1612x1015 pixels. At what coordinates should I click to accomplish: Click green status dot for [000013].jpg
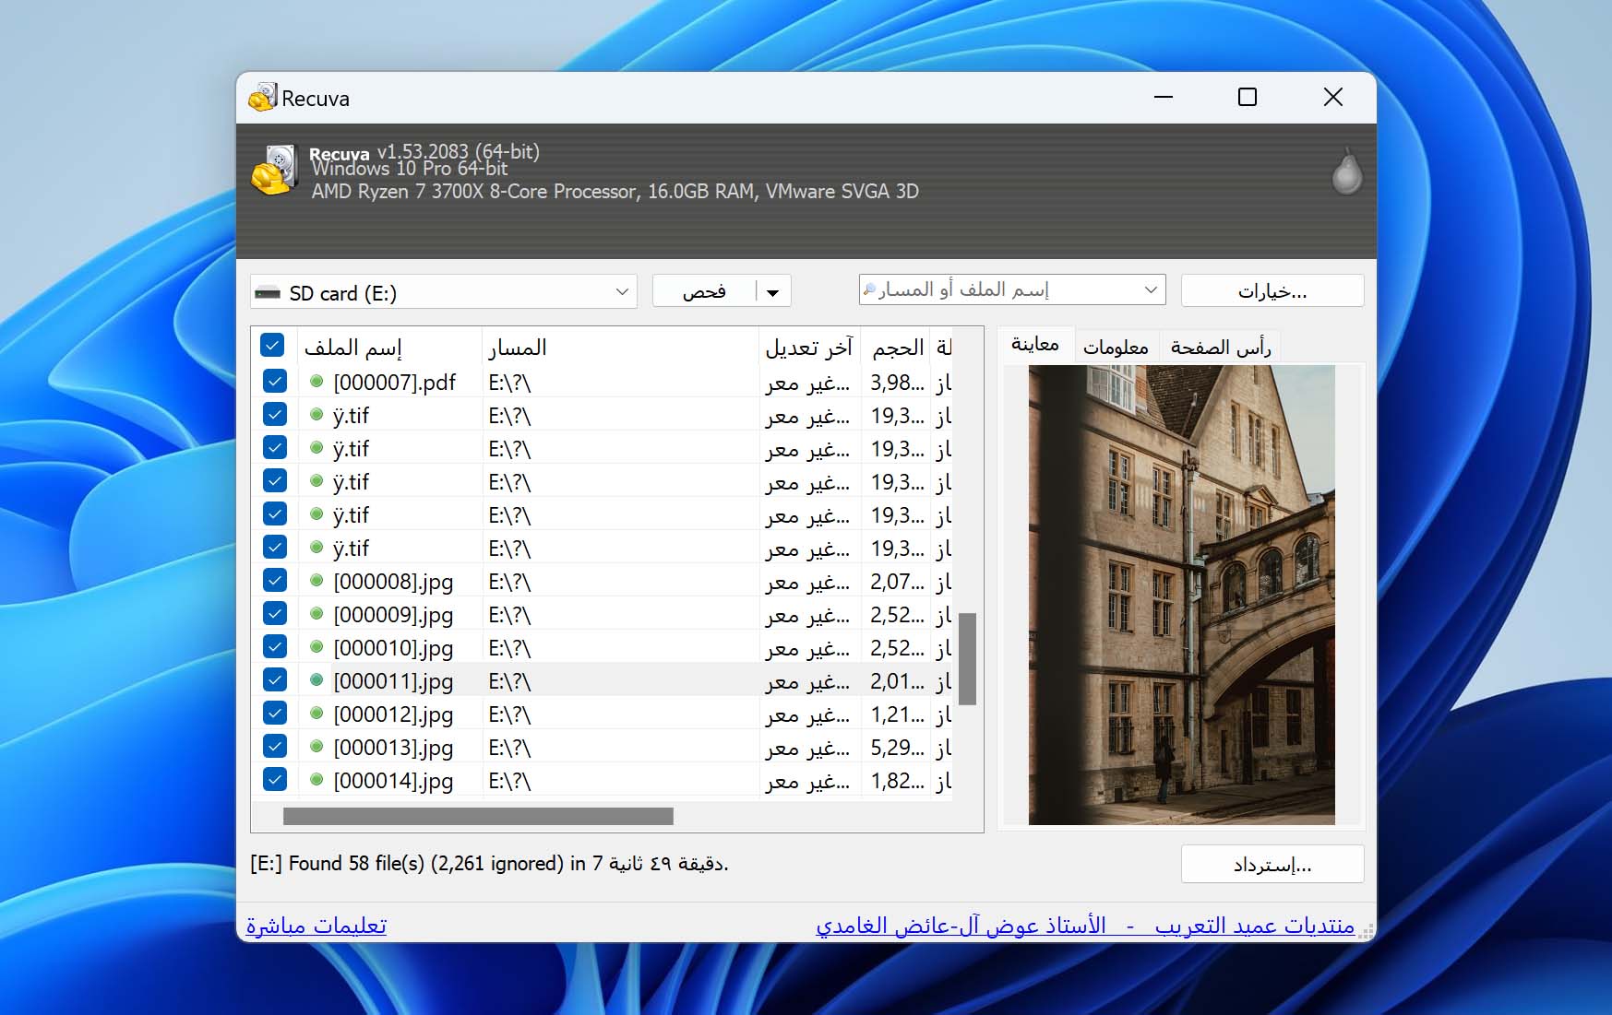pos(316,746)
